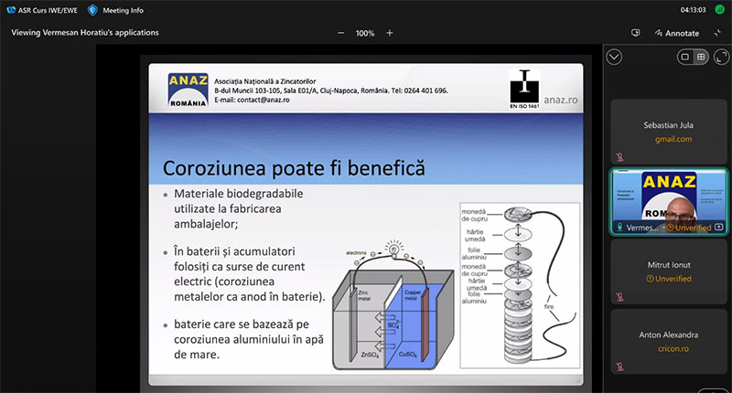
Task: Click the voltaic pile coin stack diagram
Action: 520,285
